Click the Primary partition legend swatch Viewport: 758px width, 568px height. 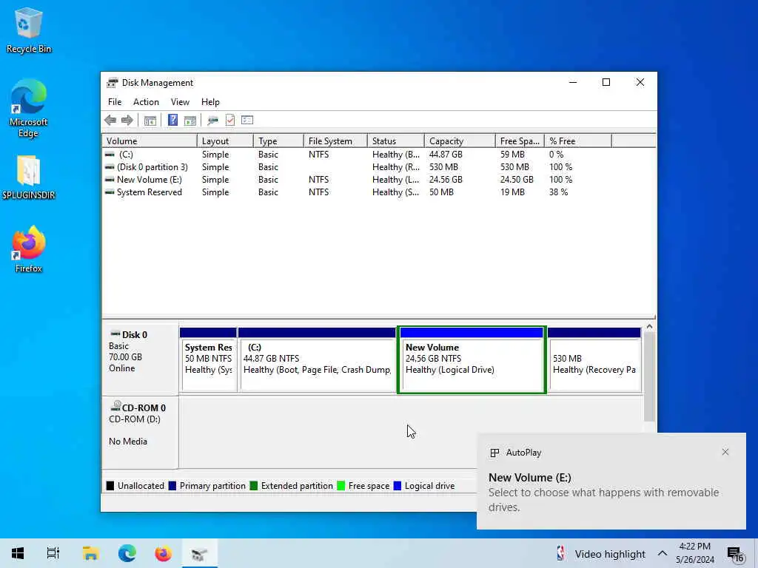pos(172,486)
